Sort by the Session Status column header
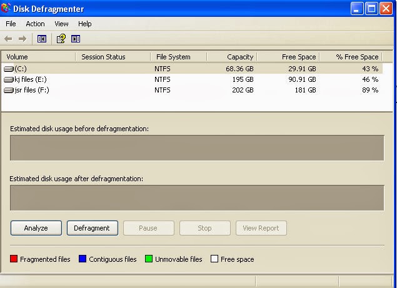This screenshot has width=397, height=288. point(113,57)
